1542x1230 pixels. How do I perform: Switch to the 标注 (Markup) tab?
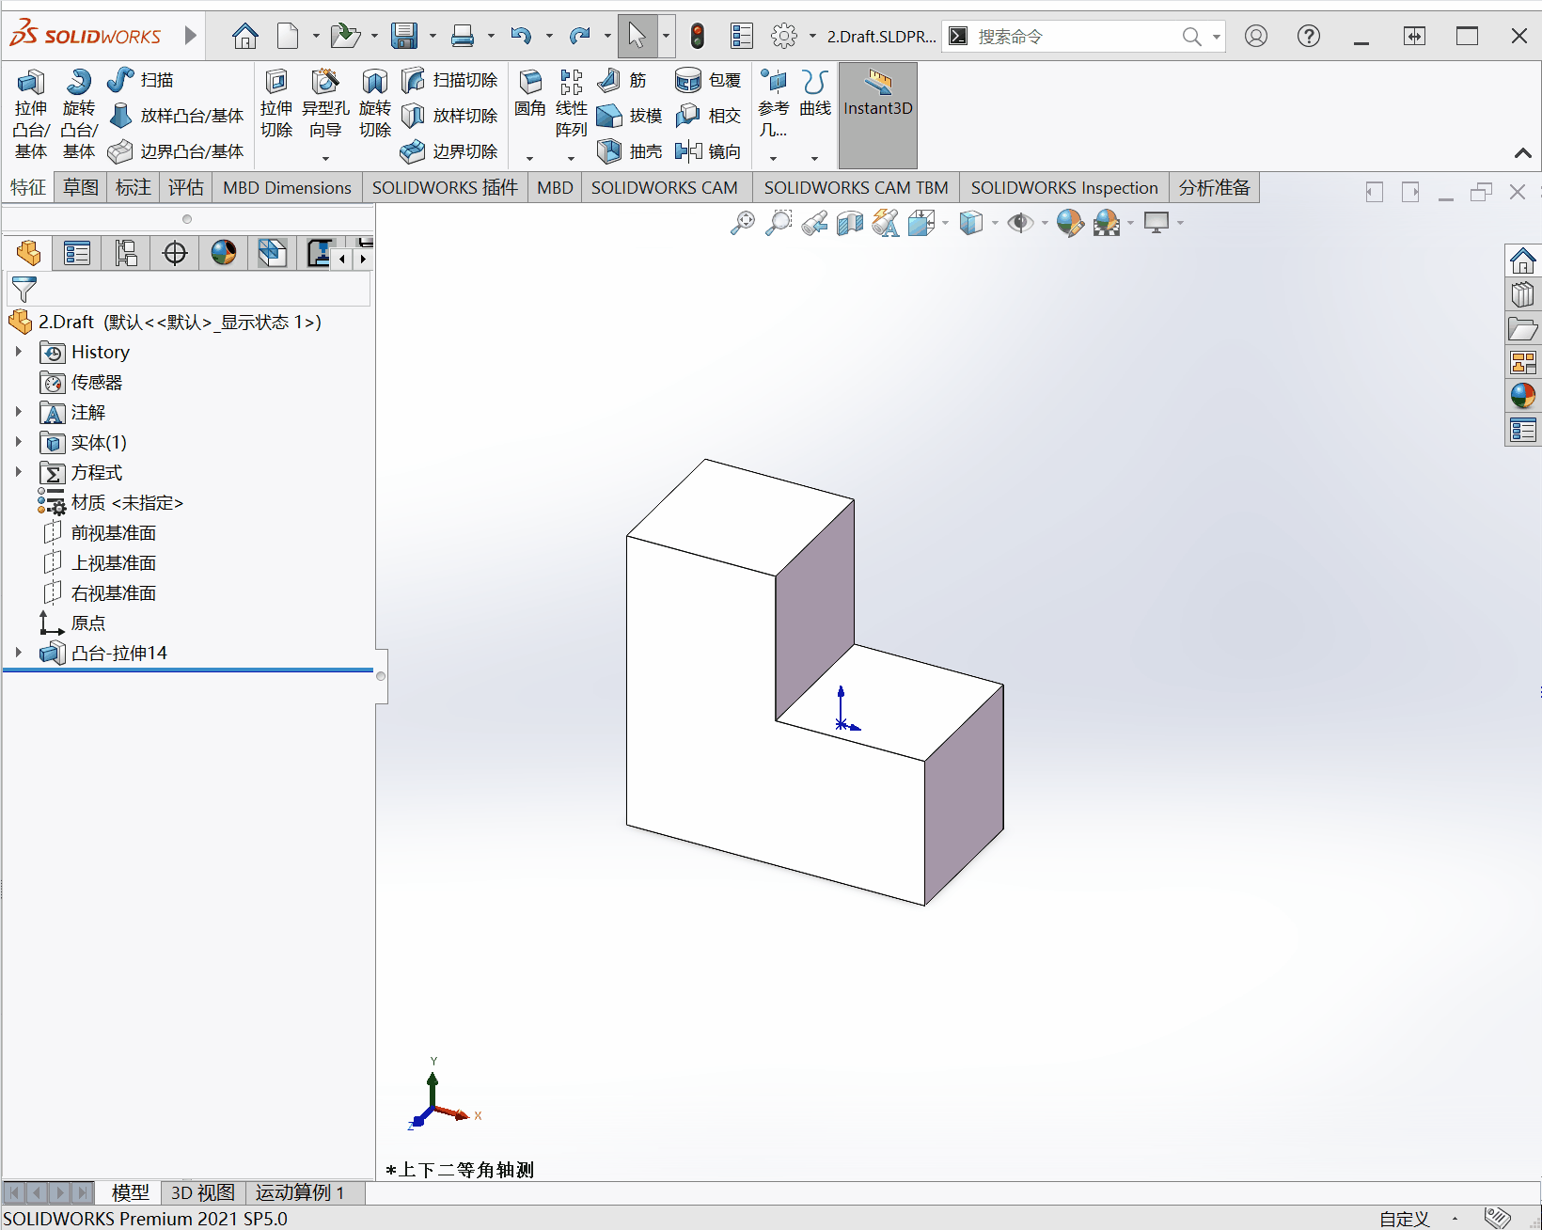(134, 187)
